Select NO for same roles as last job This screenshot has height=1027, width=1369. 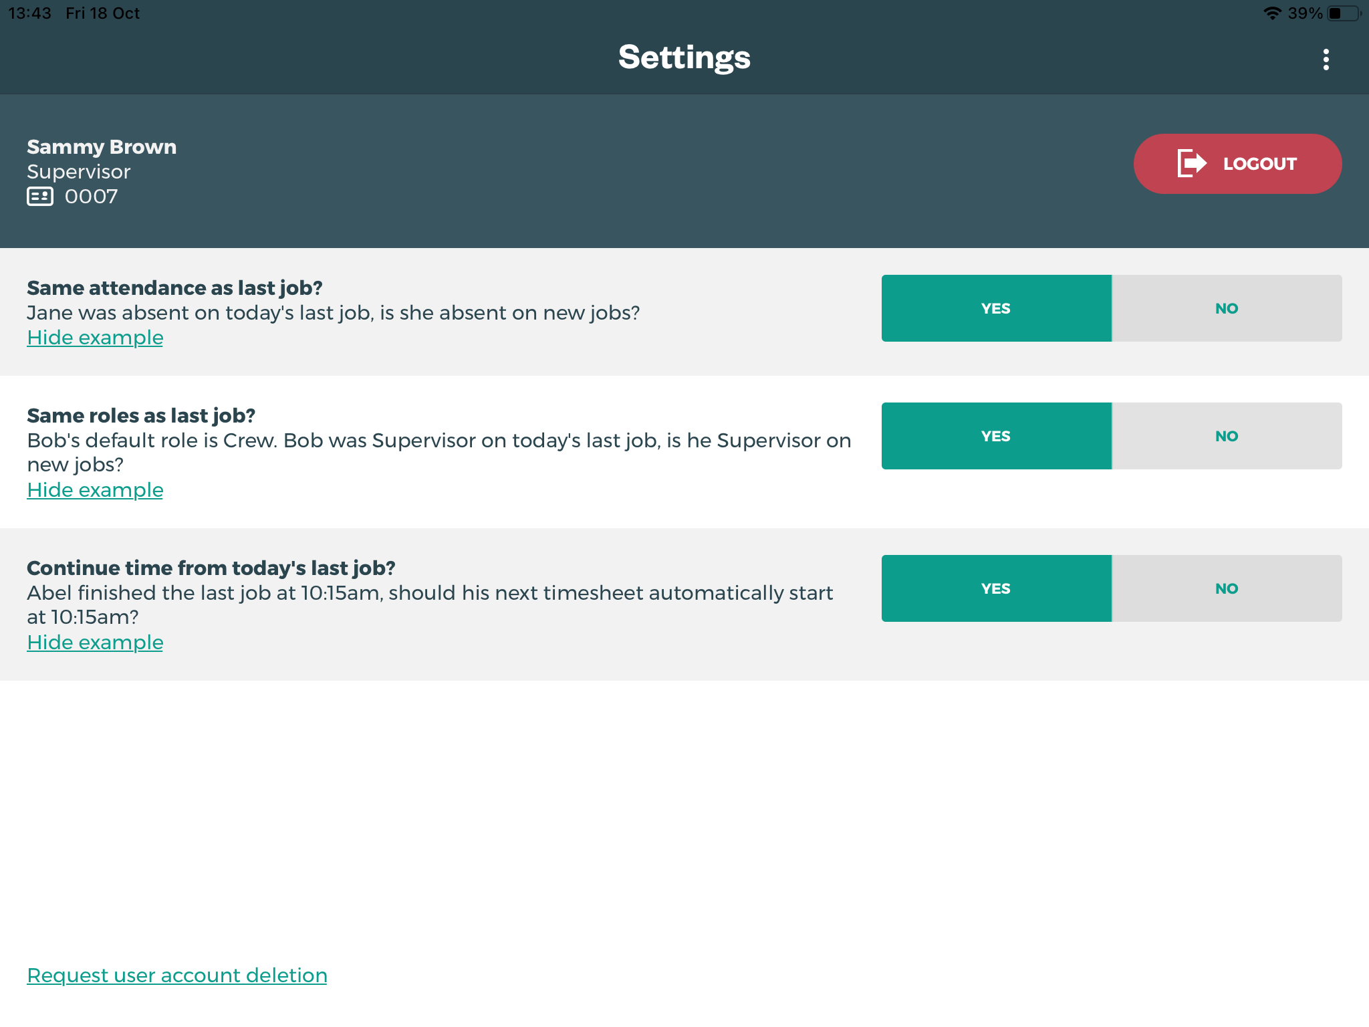click(1227, 436)
